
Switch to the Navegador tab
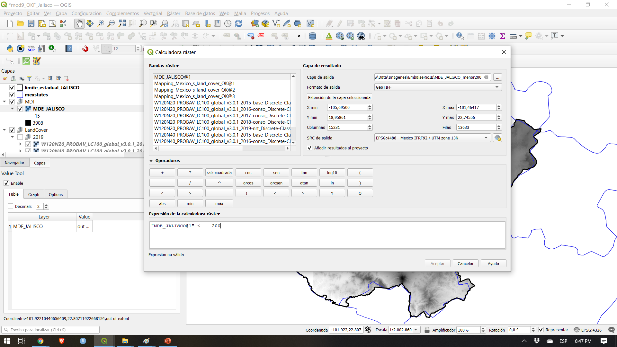click(14, 162)
